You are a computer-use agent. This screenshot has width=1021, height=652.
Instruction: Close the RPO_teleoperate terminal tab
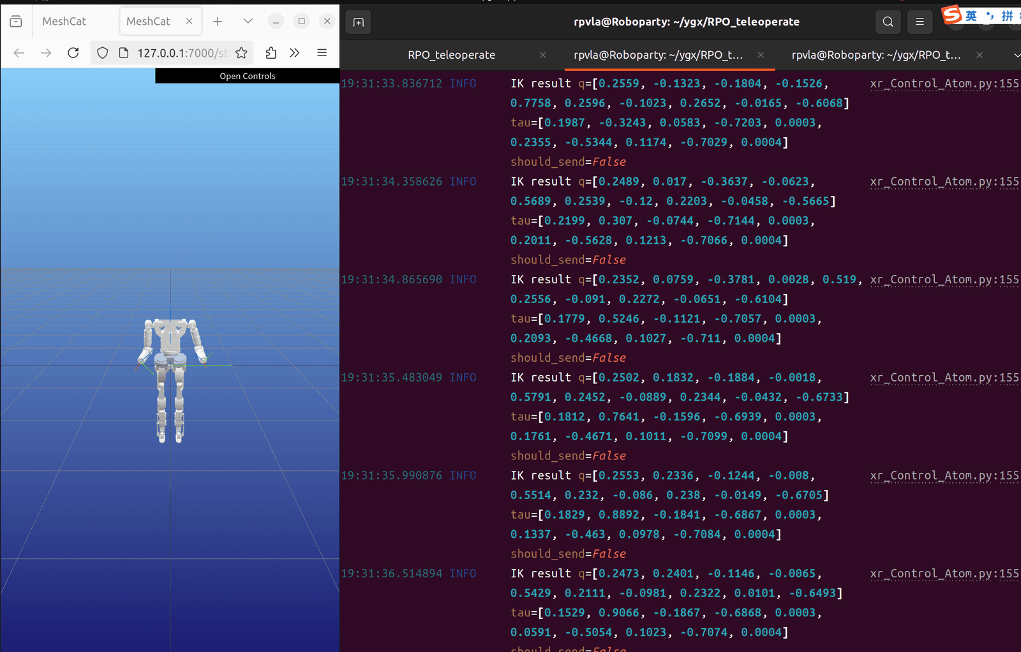542,55
